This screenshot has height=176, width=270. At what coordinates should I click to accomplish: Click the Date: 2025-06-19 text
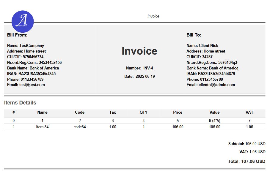point(139,76)
